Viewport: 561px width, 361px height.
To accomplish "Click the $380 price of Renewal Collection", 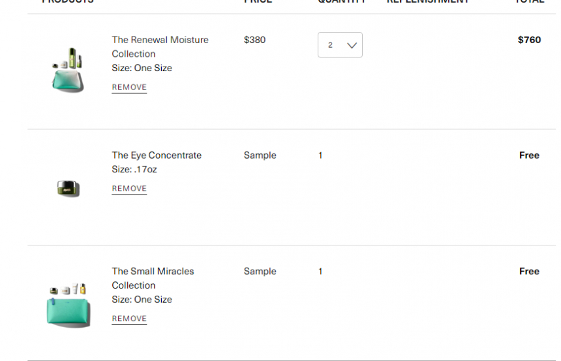I will [x=255, y=40].
